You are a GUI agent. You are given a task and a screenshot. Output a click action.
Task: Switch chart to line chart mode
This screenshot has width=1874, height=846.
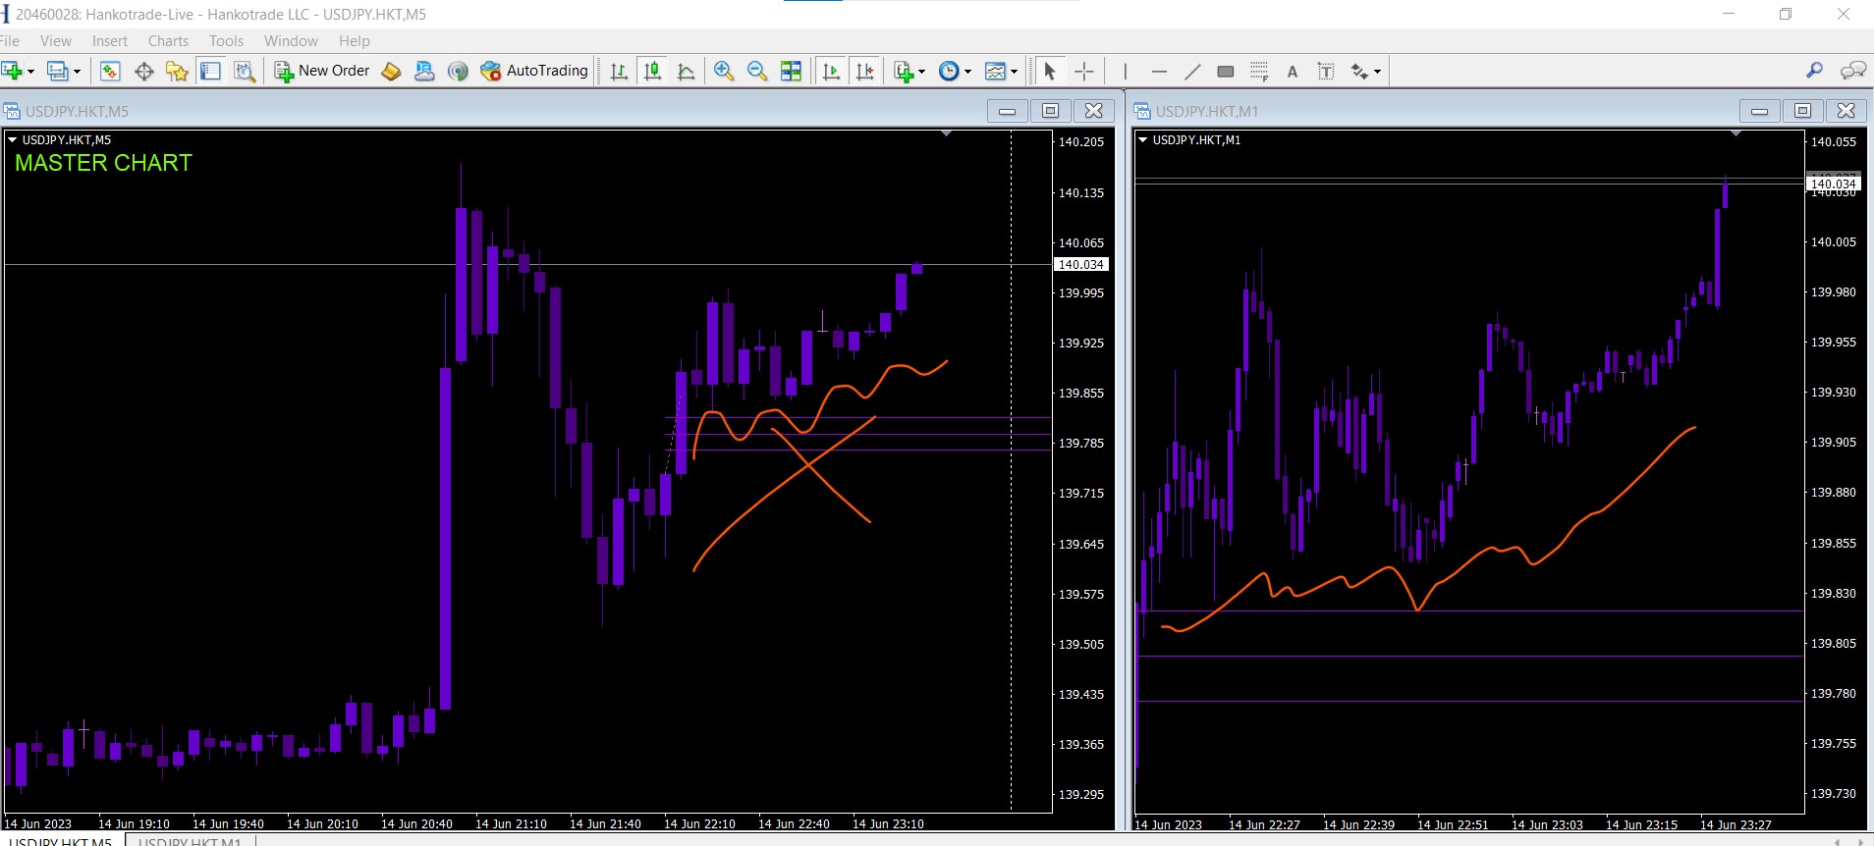pos(686,71)
